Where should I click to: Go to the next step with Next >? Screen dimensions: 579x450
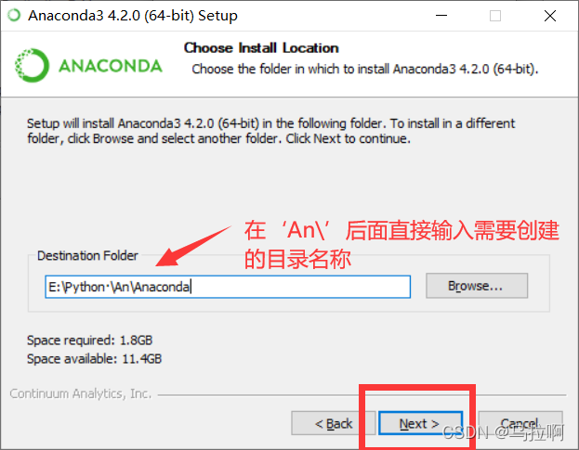click(420, 423)
